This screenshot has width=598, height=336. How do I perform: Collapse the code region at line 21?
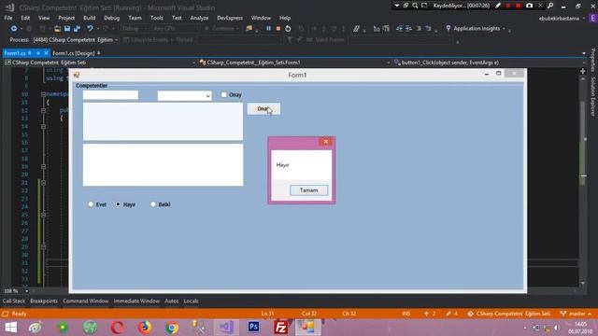coord(43,183)
